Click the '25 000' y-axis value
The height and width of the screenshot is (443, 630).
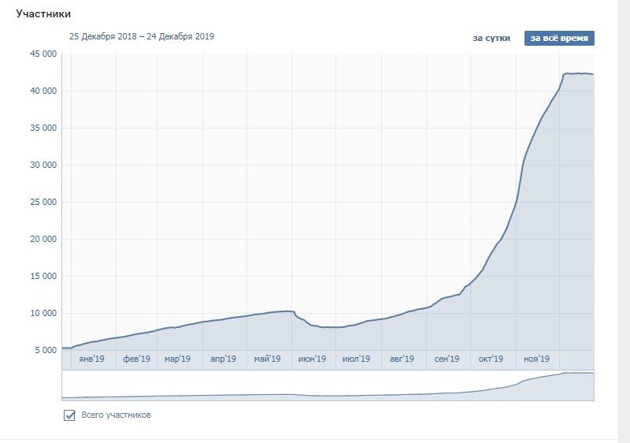(43, 202)
